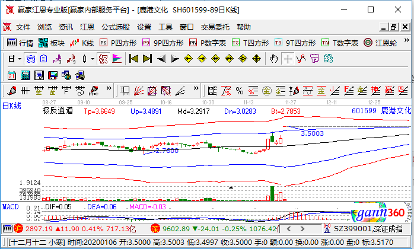Open the P四方形 tool
The width and height of the screenshot is (414, 249).
coord(118,43)
